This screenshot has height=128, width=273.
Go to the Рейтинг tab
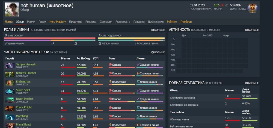click(x=172, y=22)
